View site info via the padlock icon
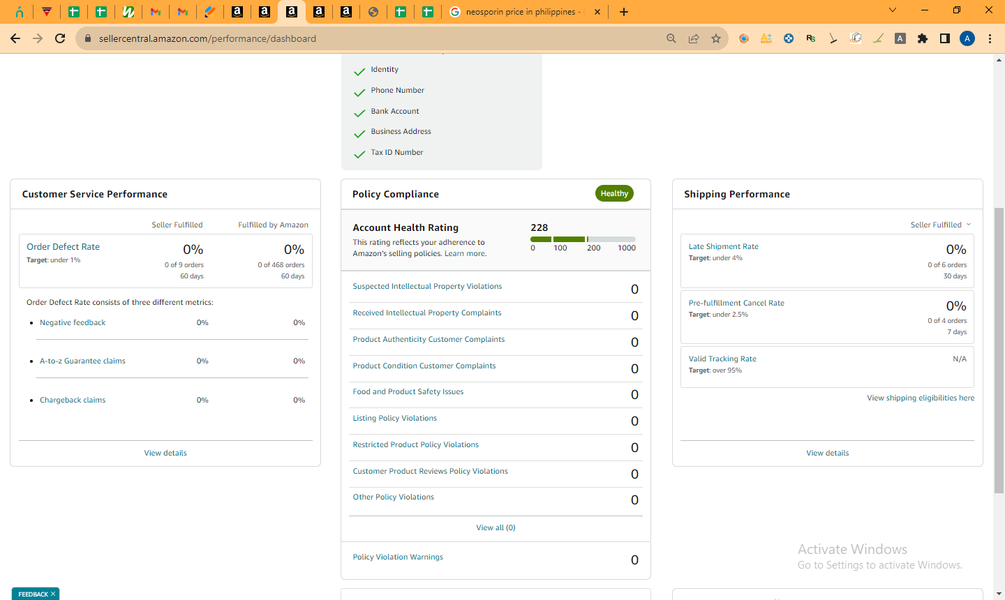 [88, 38]
